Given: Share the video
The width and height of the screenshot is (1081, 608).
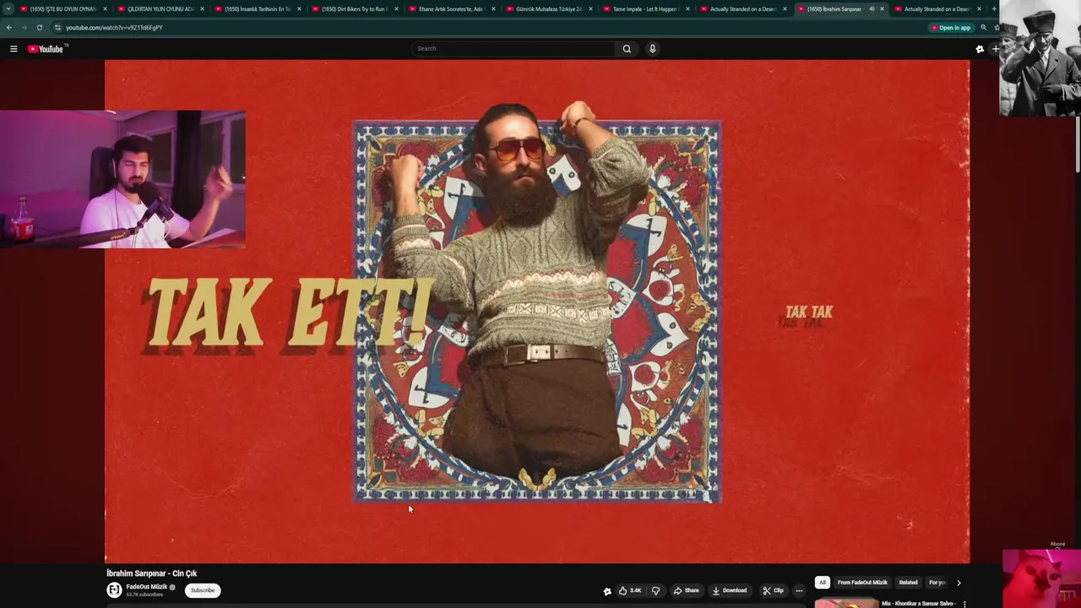Looking at the screenshot, I should [x=686, y=590].
